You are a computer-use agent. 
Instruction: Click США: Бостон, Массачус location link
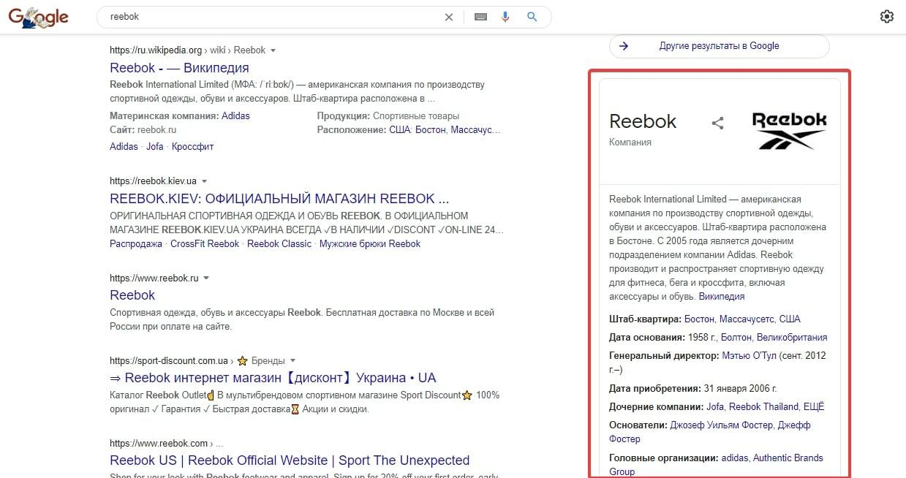(445, 129)
